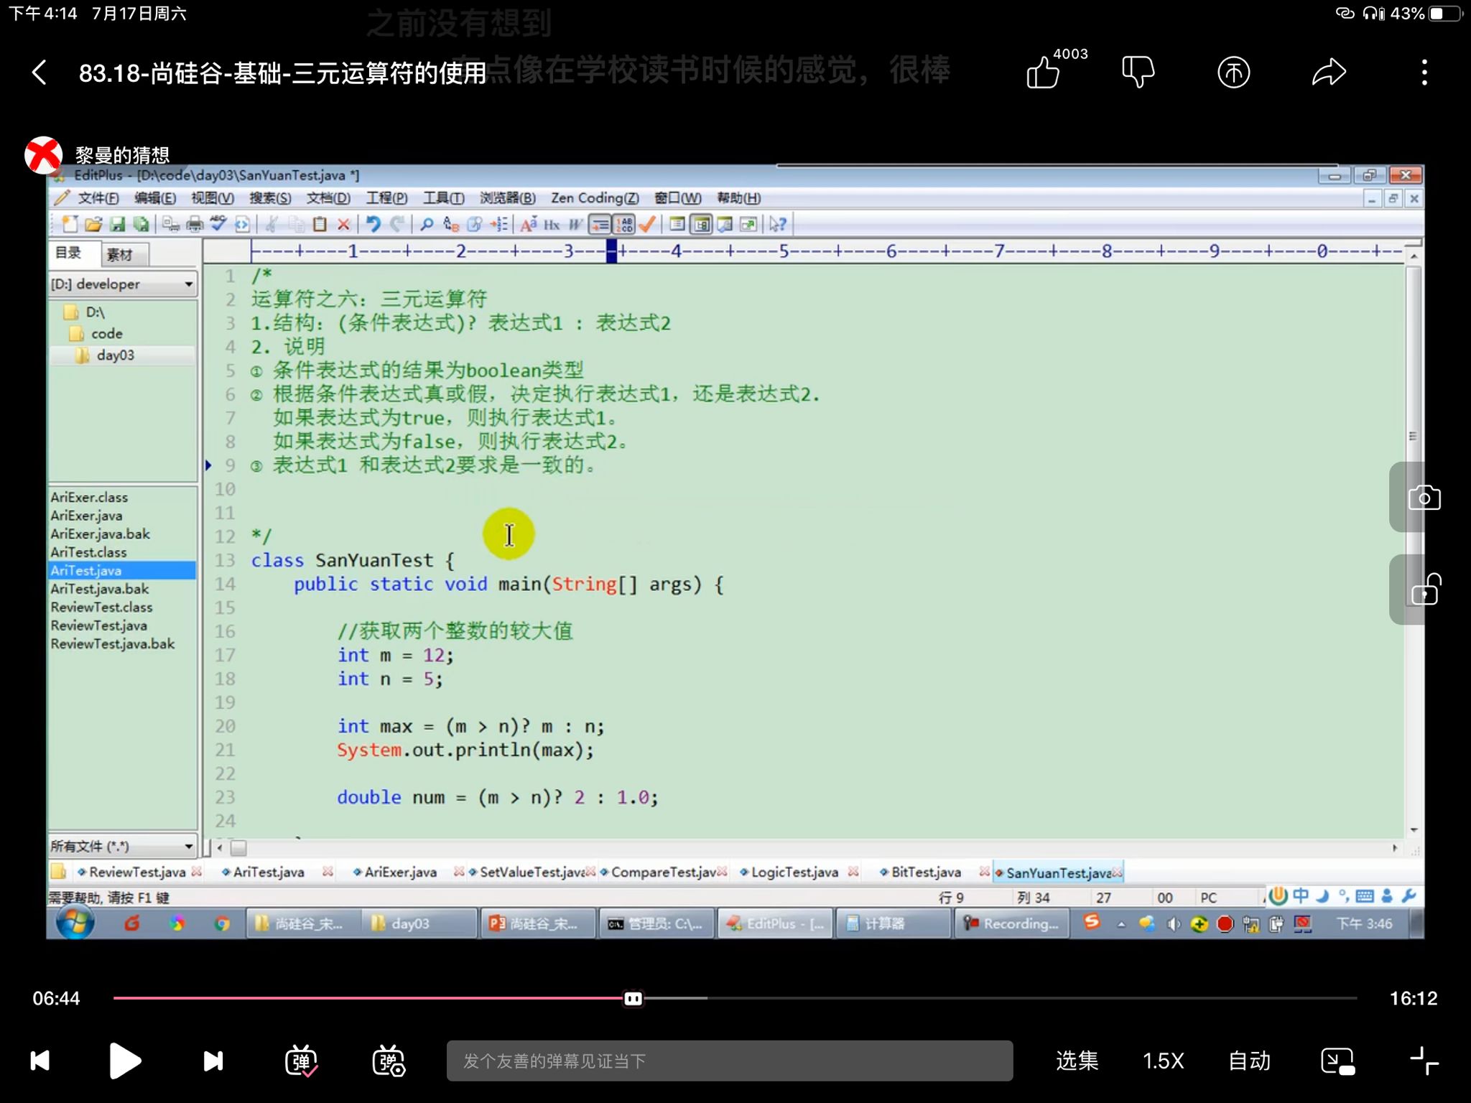Go back with the left arrow

(x=40, y=73)
